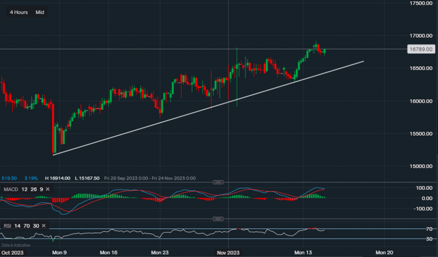438x257 pixels.
Task: Remove the MACD indicator with its X
Action: tap(47, 189)
